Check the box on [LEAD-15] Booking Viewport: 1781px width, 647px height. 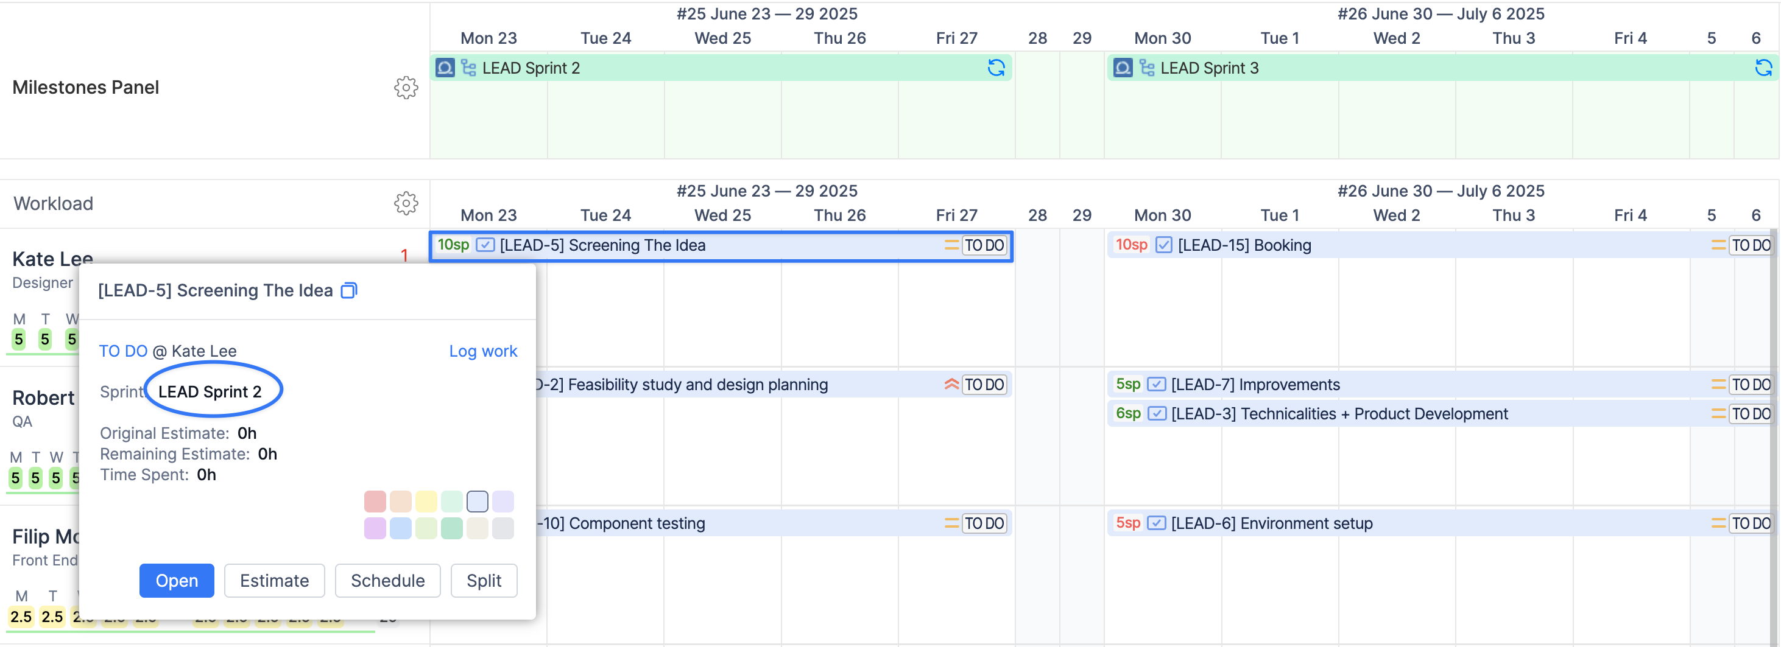(1163, 245)
